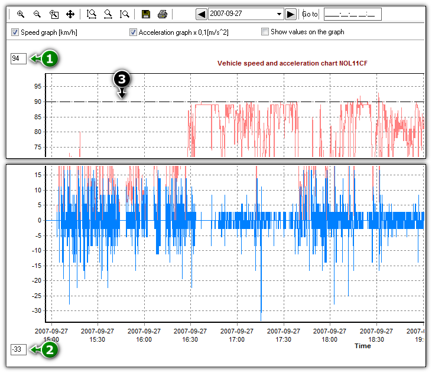This screenshot has width=432, height=373.
Task: Choose the pan move arrows tool
Action: tap(70, 14)
